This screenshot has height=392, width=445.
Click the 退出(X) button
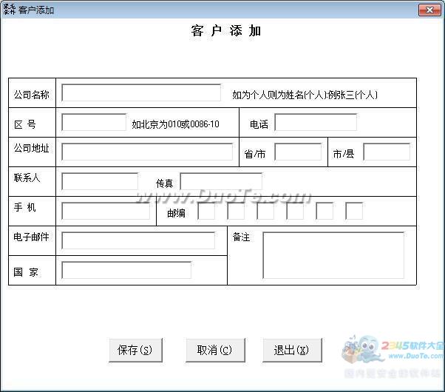pos(292,350)
